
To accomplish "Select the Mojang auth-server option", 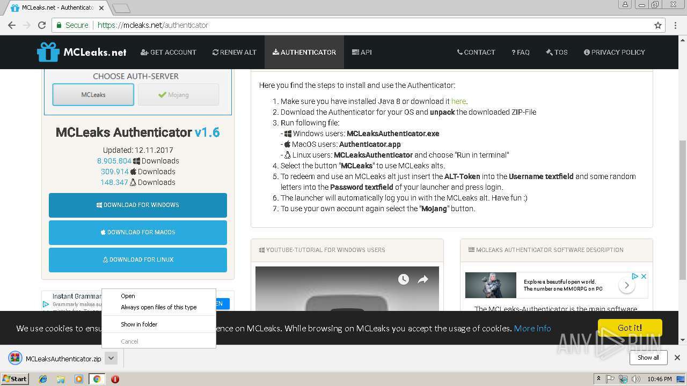I will click(178, 95).
